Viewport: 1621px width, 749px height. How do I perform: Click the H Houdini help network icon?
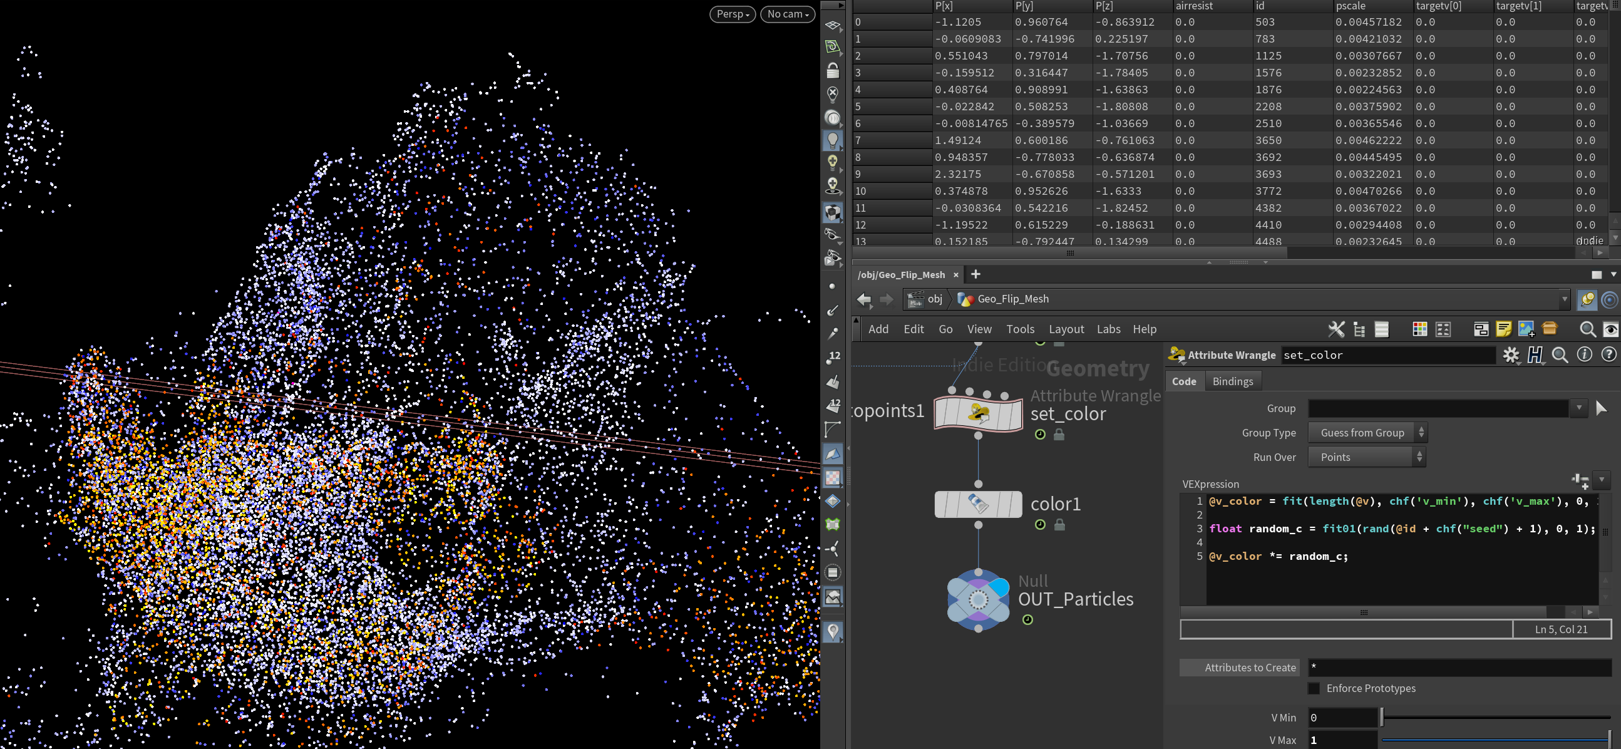click(x=1535, y=356)
